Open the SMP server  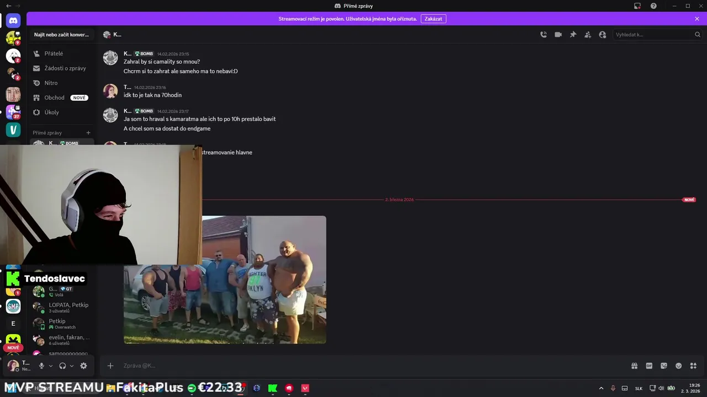click(x=13, y=306)
